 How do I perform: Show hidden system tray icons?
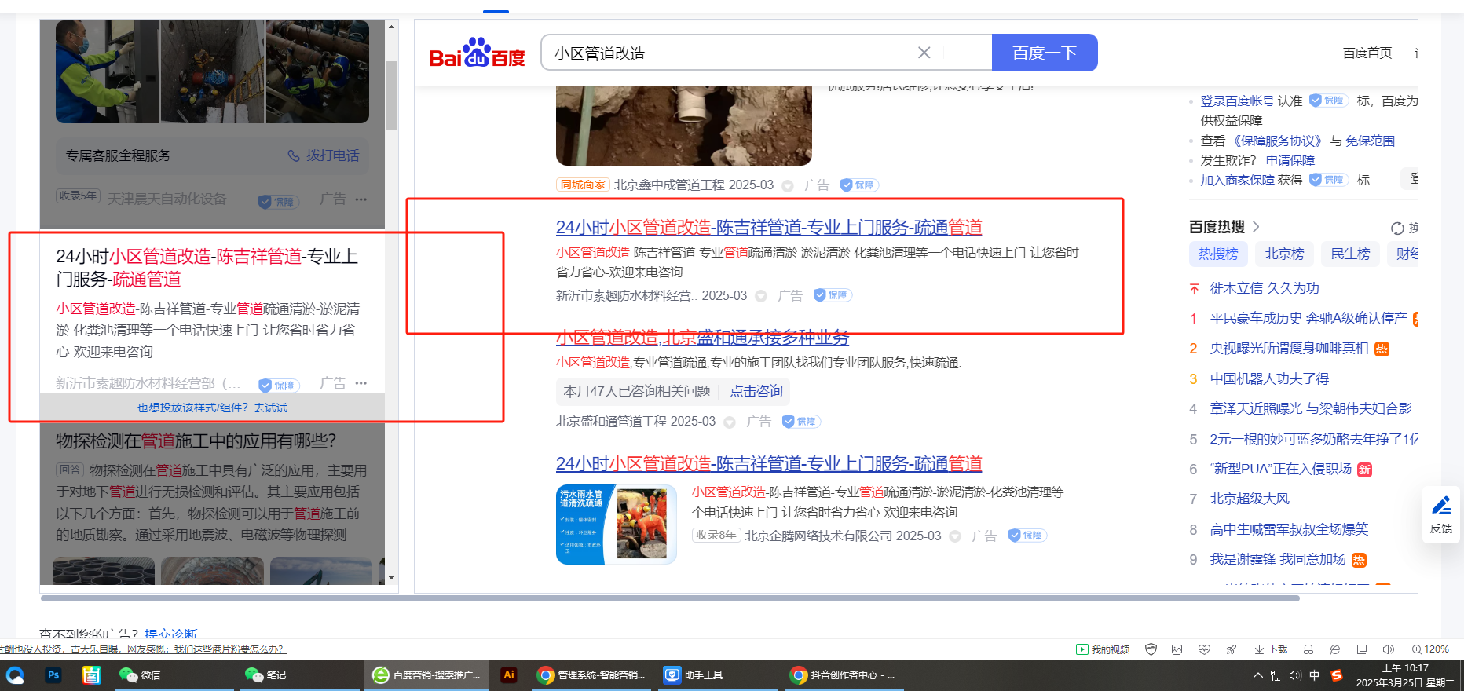[x=1258, y=675]
